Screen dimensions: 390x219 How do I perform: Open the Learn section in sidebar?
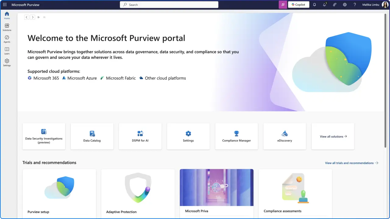pyautogui.click(x=7, y=50)
